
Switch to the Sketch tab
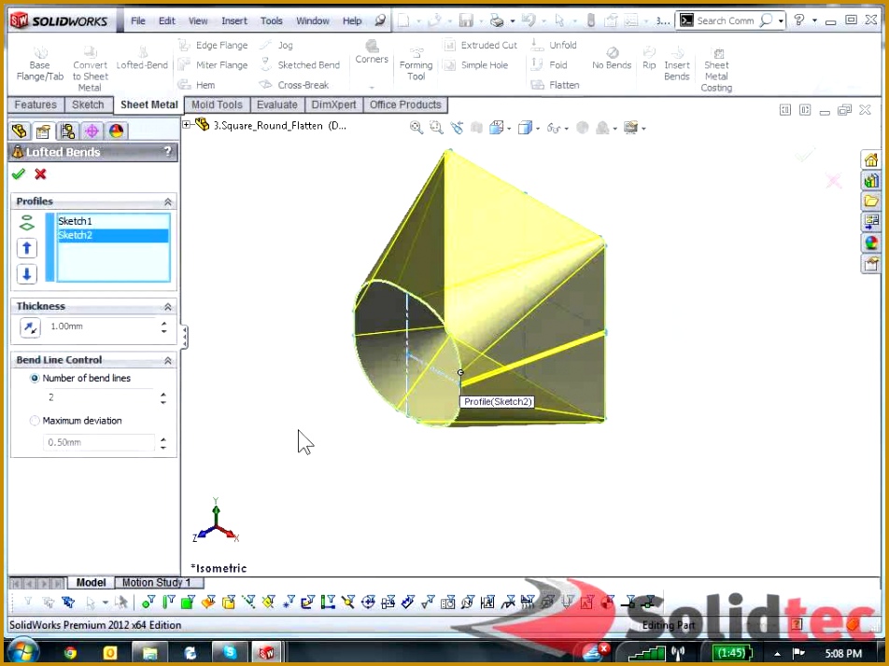pyautogui.click(x=88, y=104)
